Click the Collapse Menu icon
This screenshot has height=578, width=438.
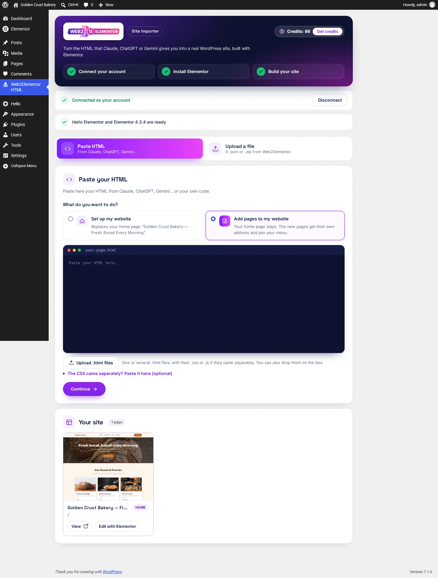tap(5, 166)
